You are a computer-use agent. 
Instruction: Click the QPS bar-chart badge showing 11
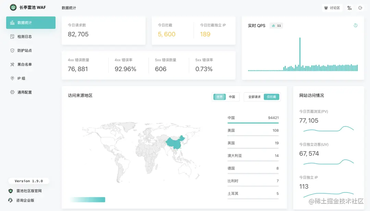(276, 25)
